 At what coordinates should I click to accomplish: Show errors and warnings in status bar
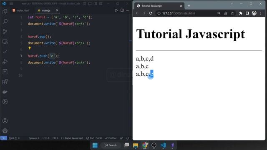pyautogui.click(x=14, y=138)
